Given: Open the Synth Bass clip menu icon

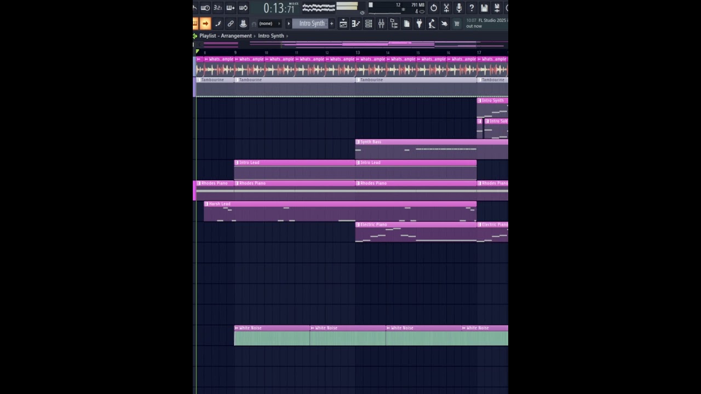Looking at the screenshot, I should point(358,142).
